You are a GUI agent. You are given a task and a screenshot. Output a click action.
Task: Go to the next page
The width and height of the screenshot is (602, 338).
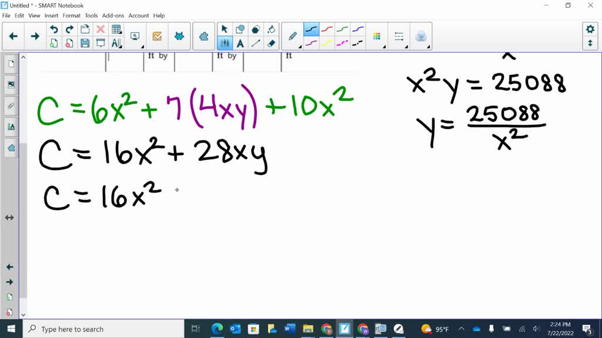[x=35, y=36]
